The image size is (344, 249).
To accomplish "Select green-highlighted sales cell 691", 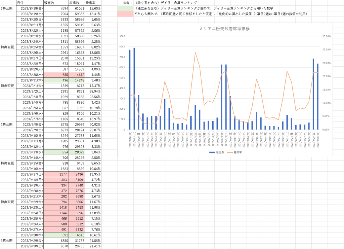I will 56,235.
